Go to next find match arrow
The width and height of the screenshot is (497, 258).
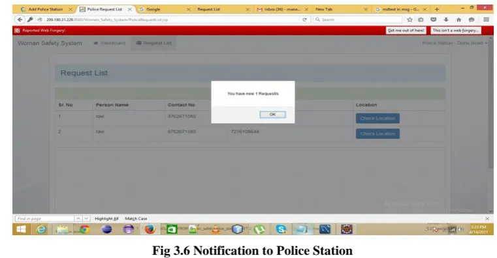[x=86, y=218]
